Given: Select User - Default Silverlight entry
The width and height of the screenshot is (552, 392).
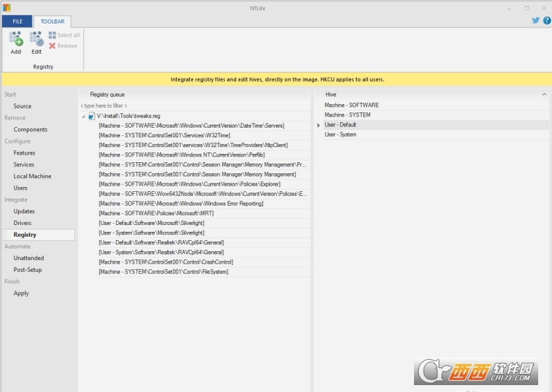Looking at the screenshot, I should click(204, 223).
